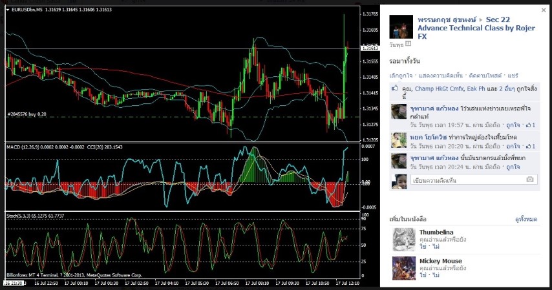Open Eak Ph profile link
552x290 pixels.
pos(476,88)
